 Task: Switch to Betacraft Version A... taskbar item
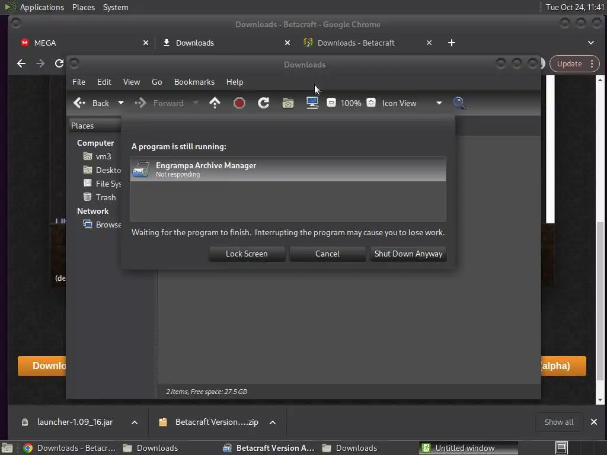270,448
